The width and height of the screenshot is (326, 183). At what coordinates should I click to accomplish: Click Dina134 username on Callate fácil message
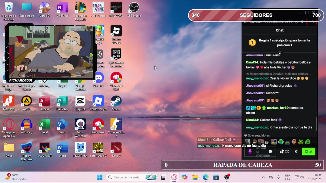click(252, 120)
